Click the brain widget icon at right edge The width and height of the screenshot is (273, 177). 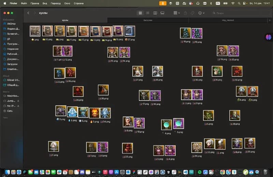tap(269, 37)
